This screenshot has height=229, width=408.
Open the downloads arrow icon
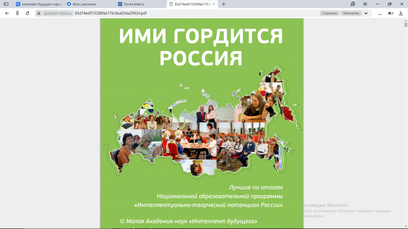tap(401, 13)
